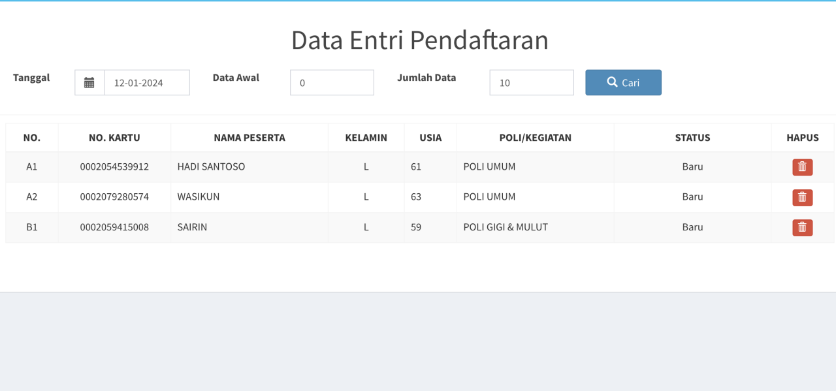The image size is (836, 391).
Task: Click the WASIKUN participant name
Action: click(199, 197)
